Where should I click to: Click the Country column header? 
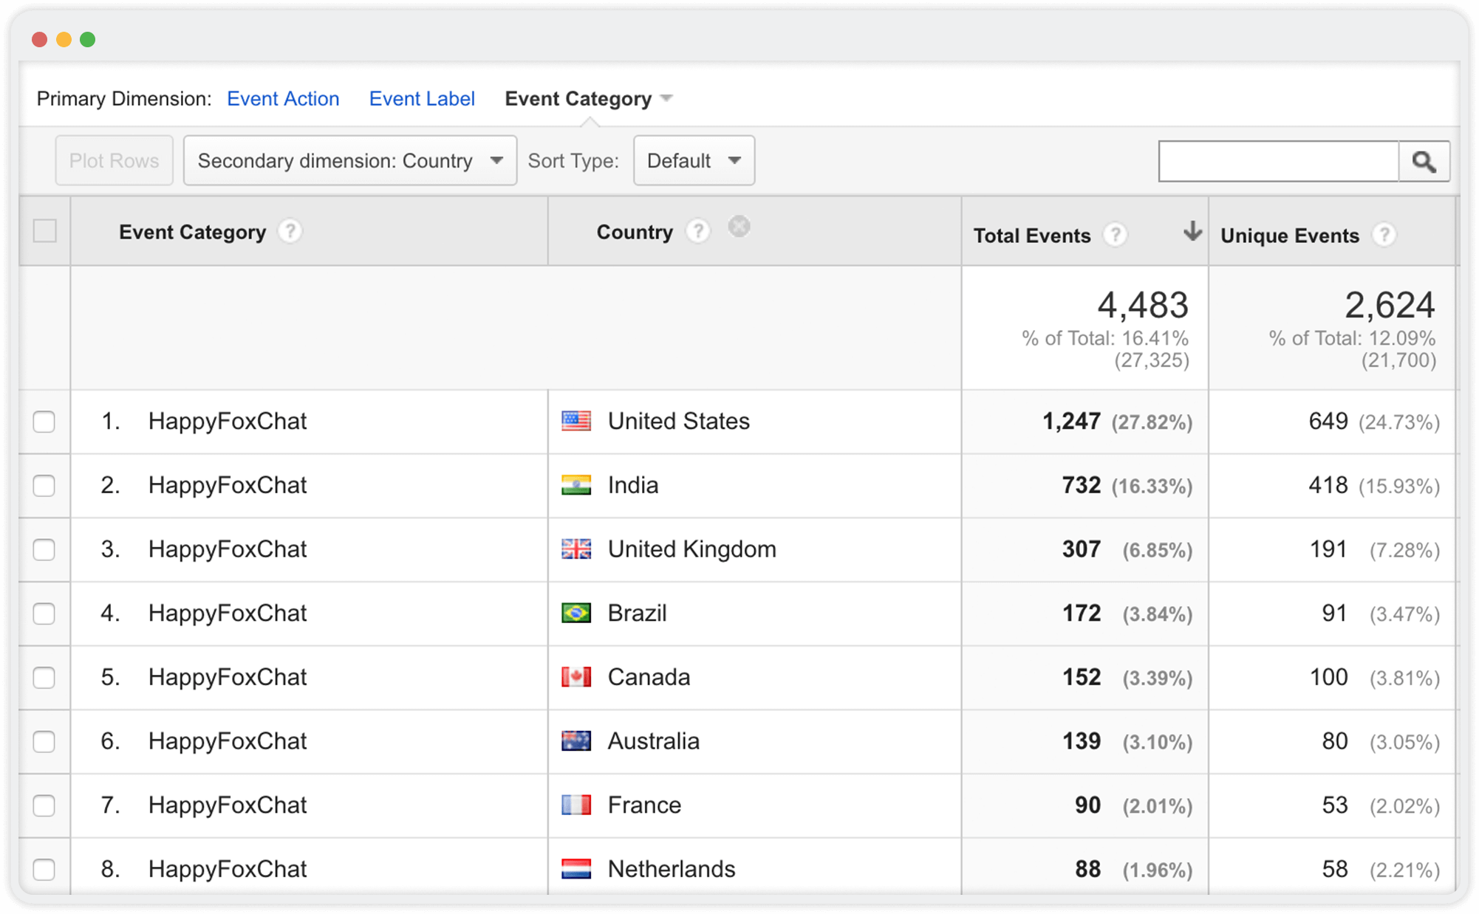pyautogui.click(x=635, y=232)
